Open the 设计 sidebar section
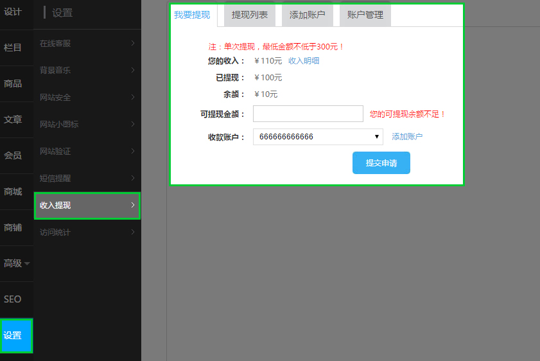Viewport: 540px width, 361px height. click(13, 12)
